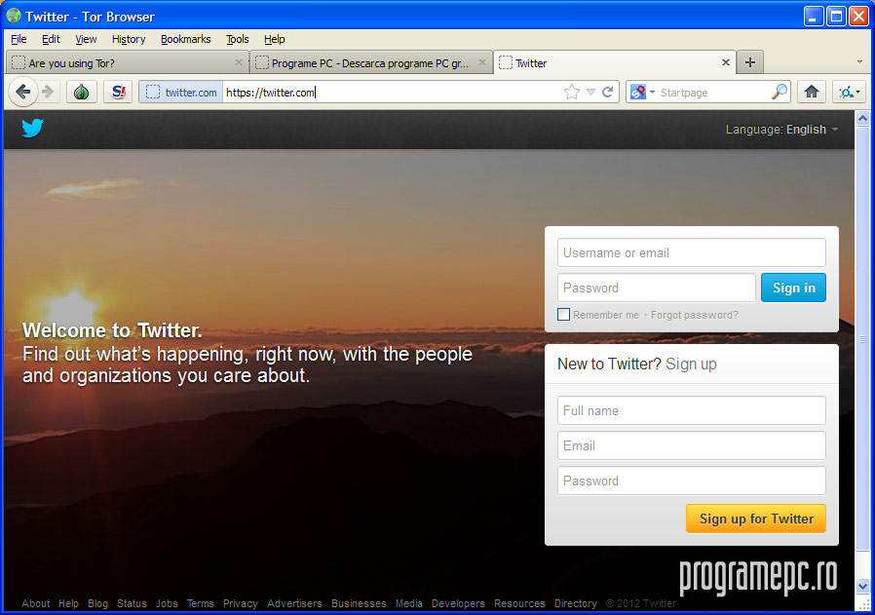875x615 pixels.
Task: Click the Username or email field
Action: click(x=692, y=252)
